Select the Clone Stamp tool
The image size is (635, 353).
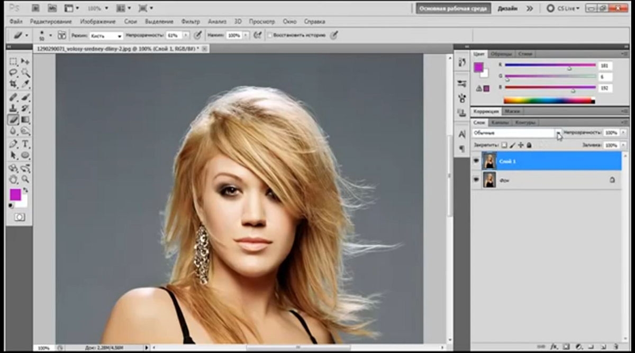14,108
